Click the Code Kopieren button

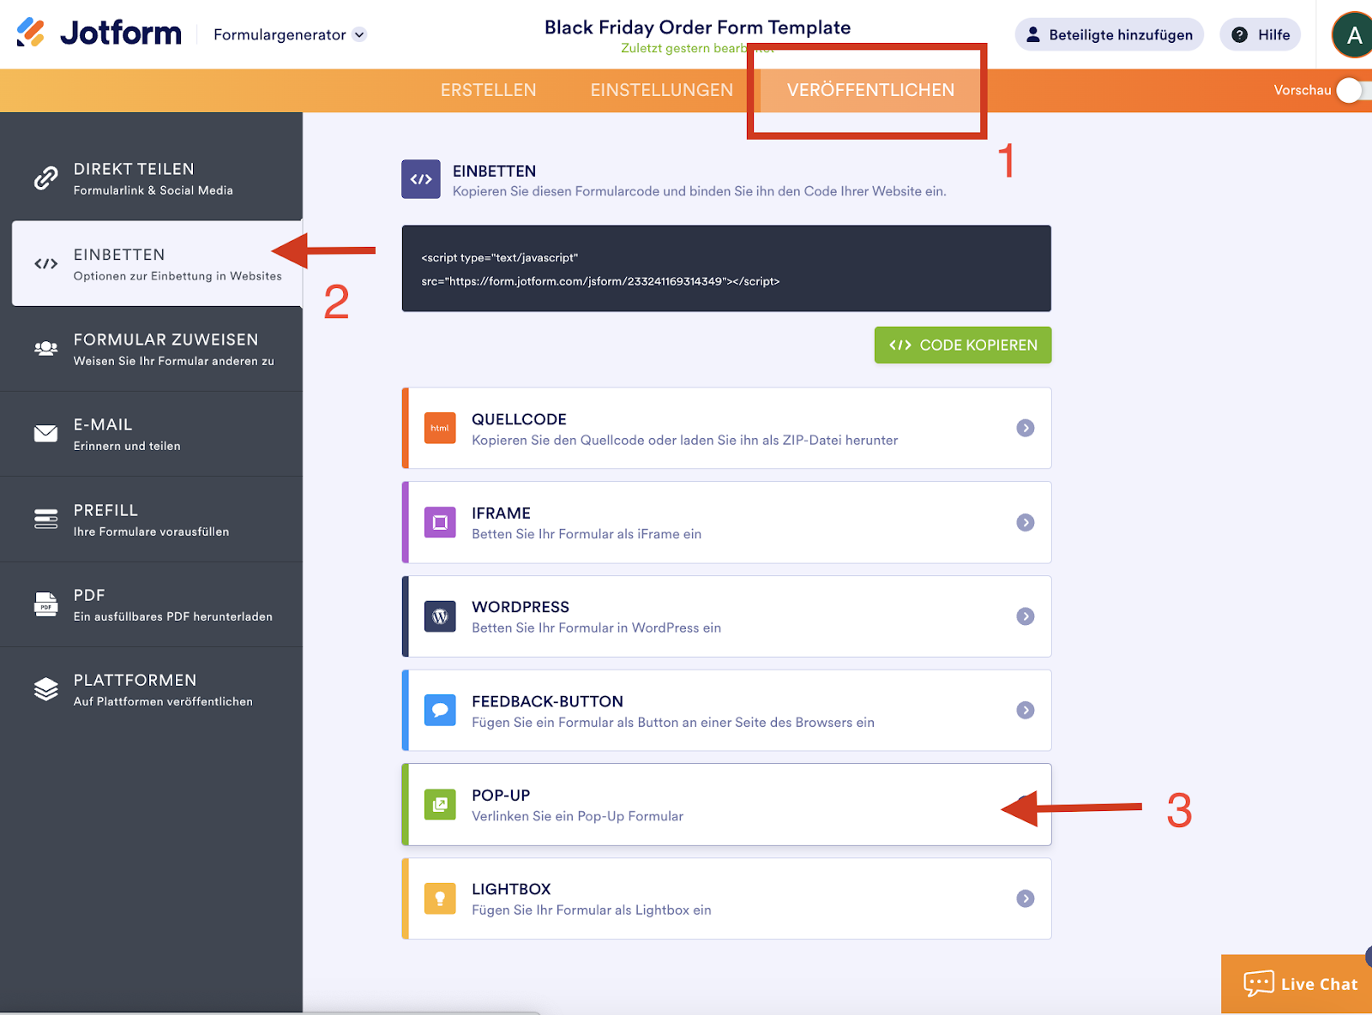[x=963, y=345]
